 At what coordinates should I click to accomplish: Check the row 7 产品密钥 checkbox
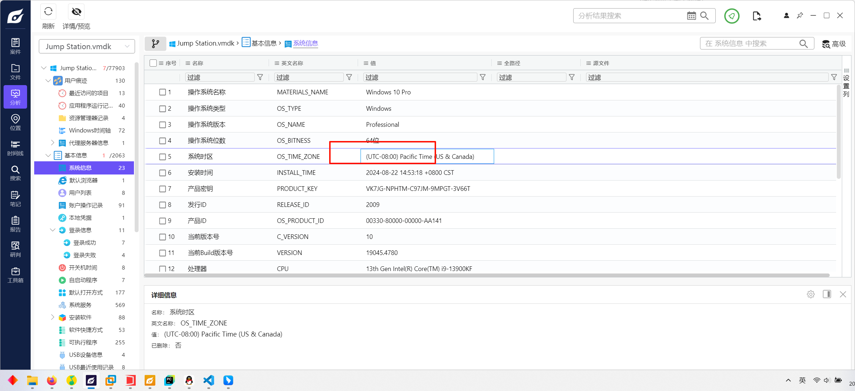click(x=162, y=189)
